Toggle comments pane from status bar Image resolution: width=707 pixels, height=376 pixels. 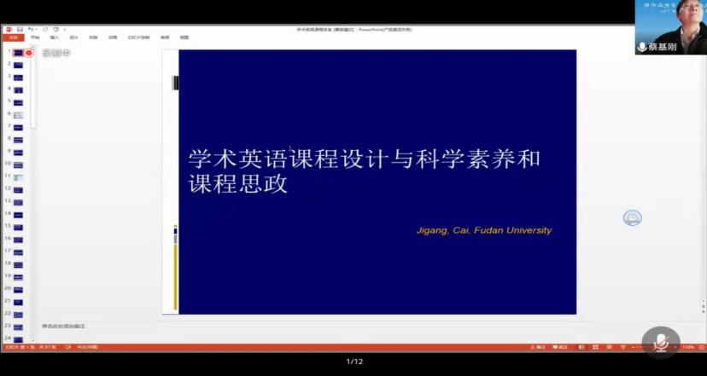559,347
